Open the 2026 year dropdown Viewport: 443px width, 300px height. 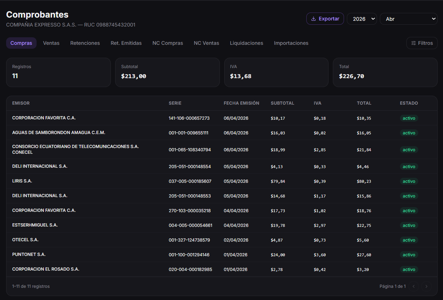click(x=362, y=19)
